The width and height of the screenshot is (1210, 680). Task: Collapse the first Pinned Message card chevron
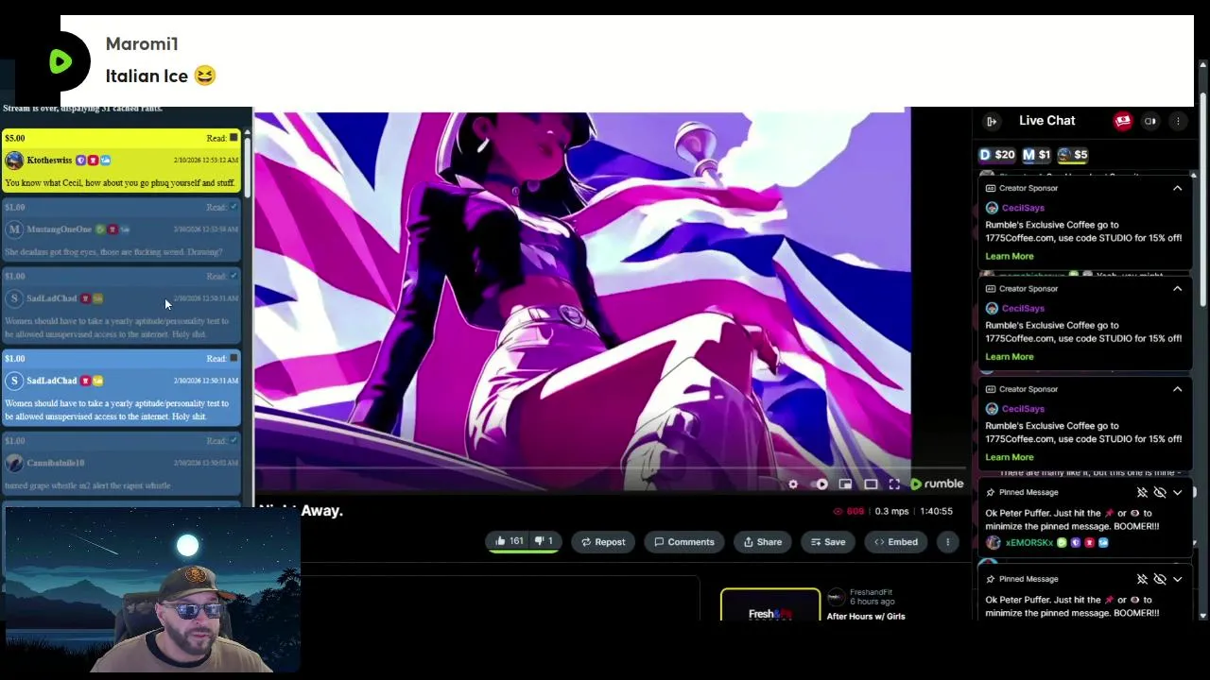click(1177, 492)
